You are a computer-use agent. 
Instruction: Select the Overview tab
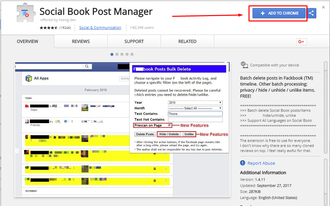27,42
